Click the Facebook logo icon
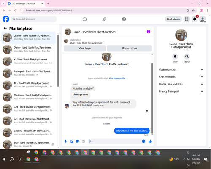The width and height of the screenshot is (211, 169). [6, 19]
